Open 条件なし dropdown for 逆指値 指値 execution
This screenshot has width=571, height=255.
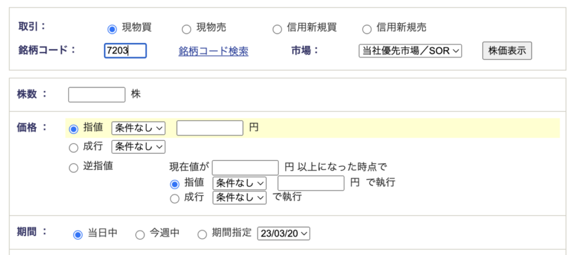coord(240,183)
